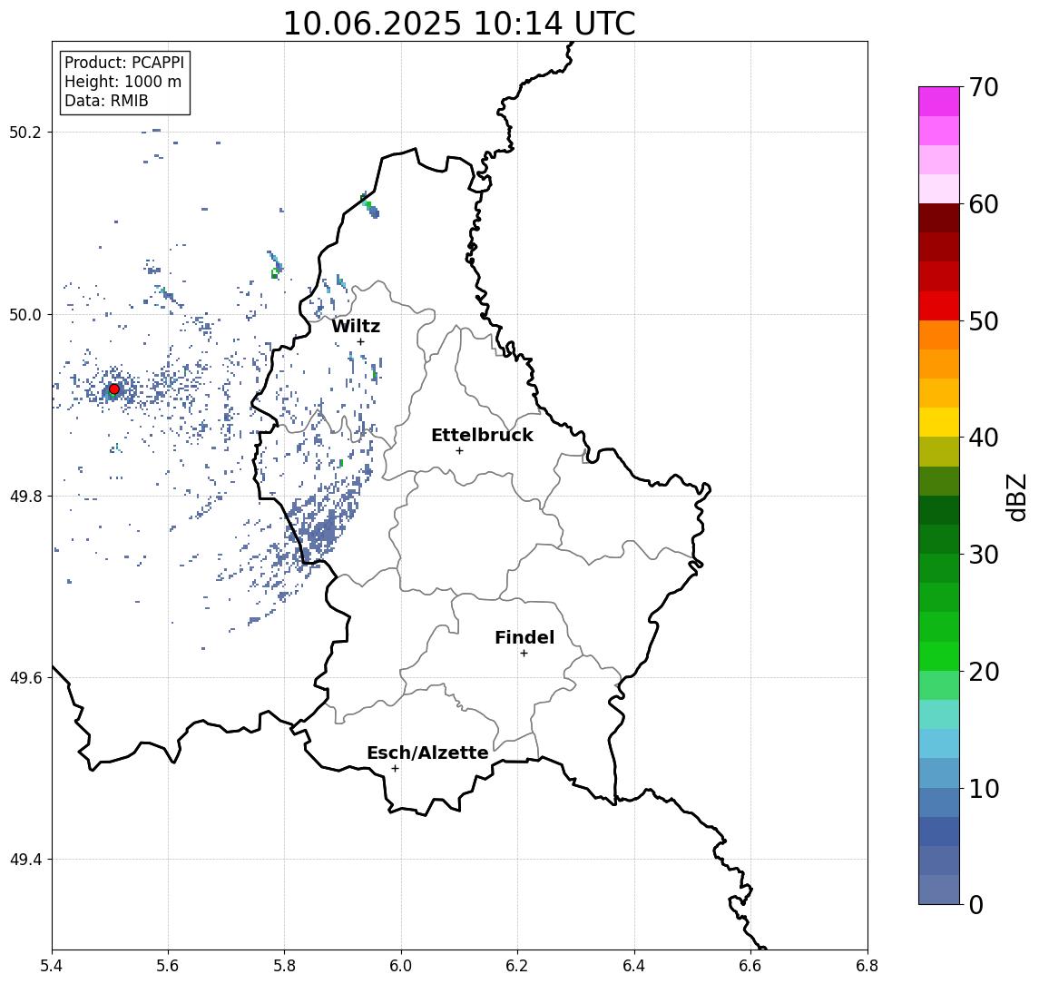The image size is (1039, 984).
Task: Click the longitude tick label 6.0
Action: coord(401,966)
